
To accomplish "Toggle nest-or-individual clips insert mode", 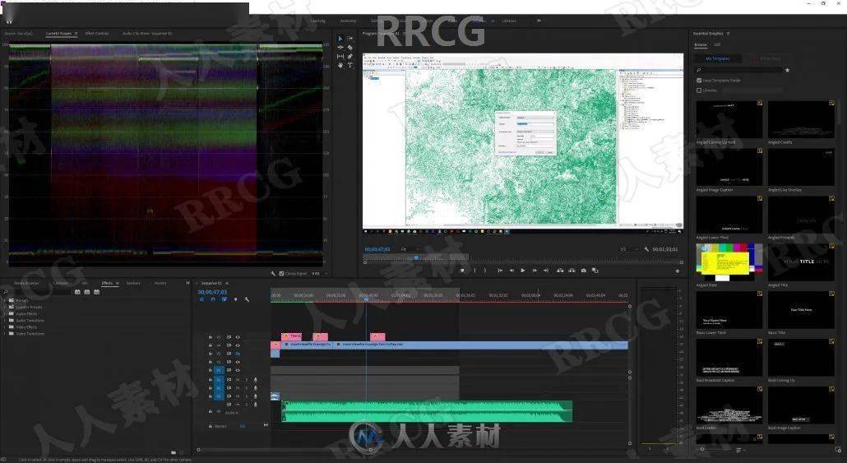I will (201, 299).
